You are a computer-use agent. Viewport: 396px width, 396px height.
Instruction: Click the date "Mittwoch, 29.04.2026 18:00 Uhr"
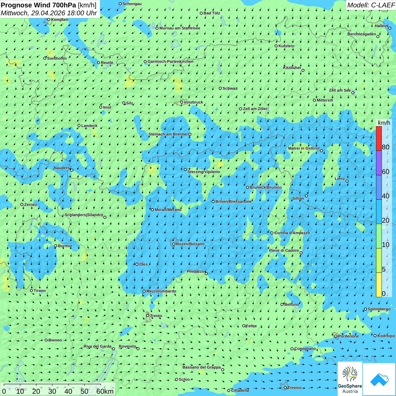49,13
